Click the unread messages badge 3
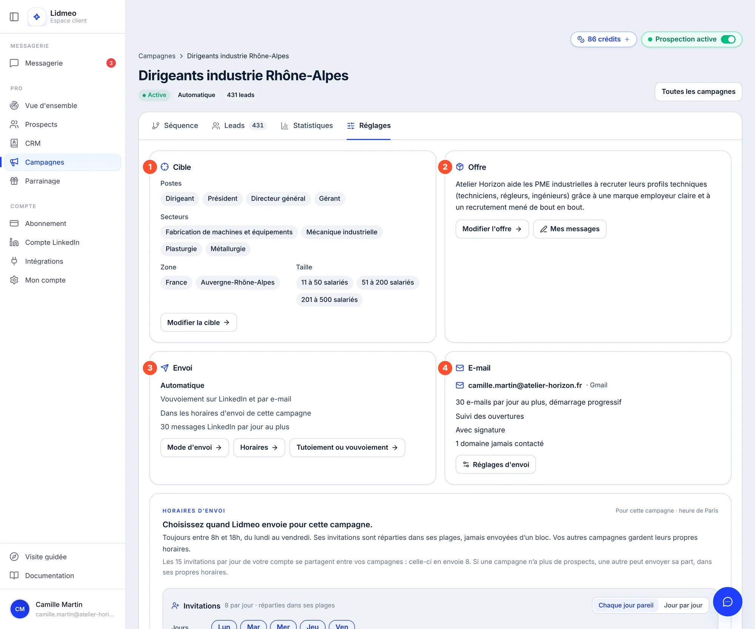Viewport: 755px width, 629px height. point(111,63)
